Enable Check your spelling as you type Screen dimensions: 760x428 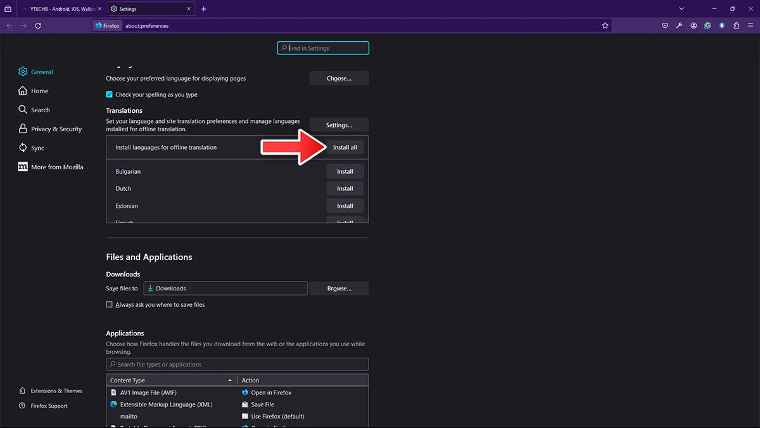click(109, 94)
